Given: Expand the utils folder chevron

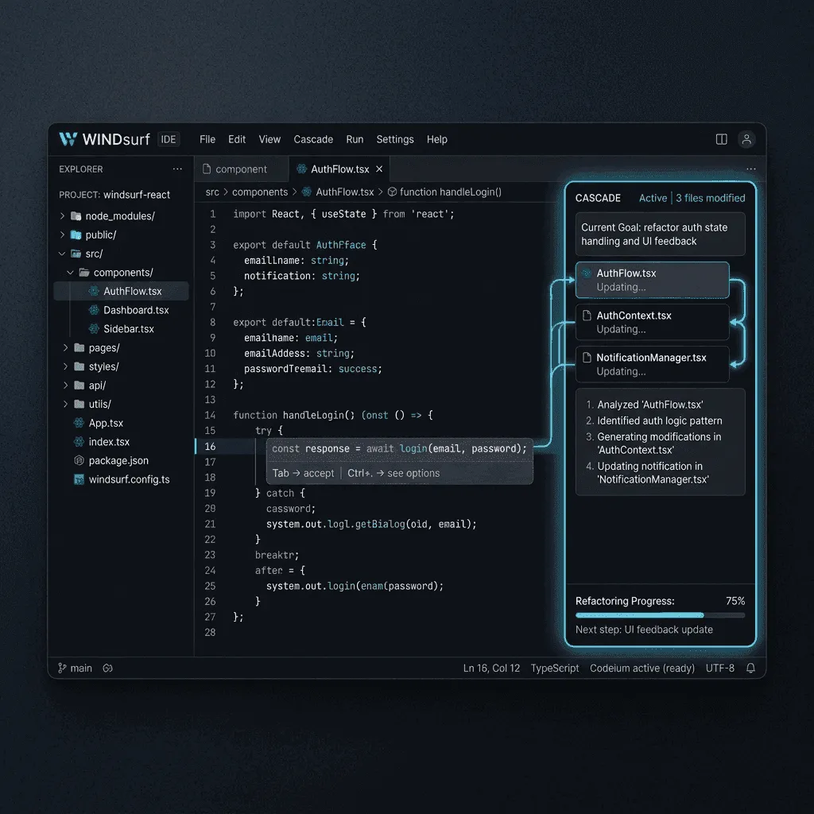Looking at the screenshot, I should [65, 404].
